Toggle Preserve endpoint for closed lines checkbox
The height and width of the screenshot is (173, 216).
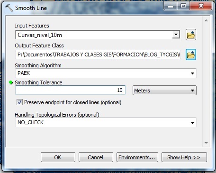coord(19,102)
